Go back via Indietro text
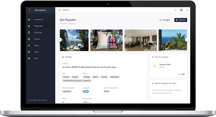 click(65, 10)
